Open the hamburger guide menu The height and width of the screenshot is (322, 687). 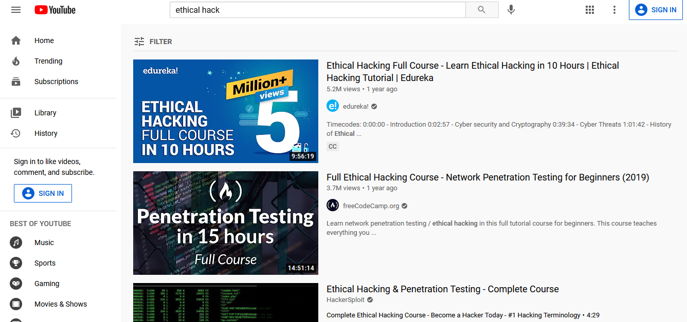tap(16, 10)
